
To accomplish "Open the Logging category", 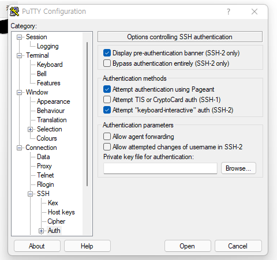I will click(x=48, y=46).
